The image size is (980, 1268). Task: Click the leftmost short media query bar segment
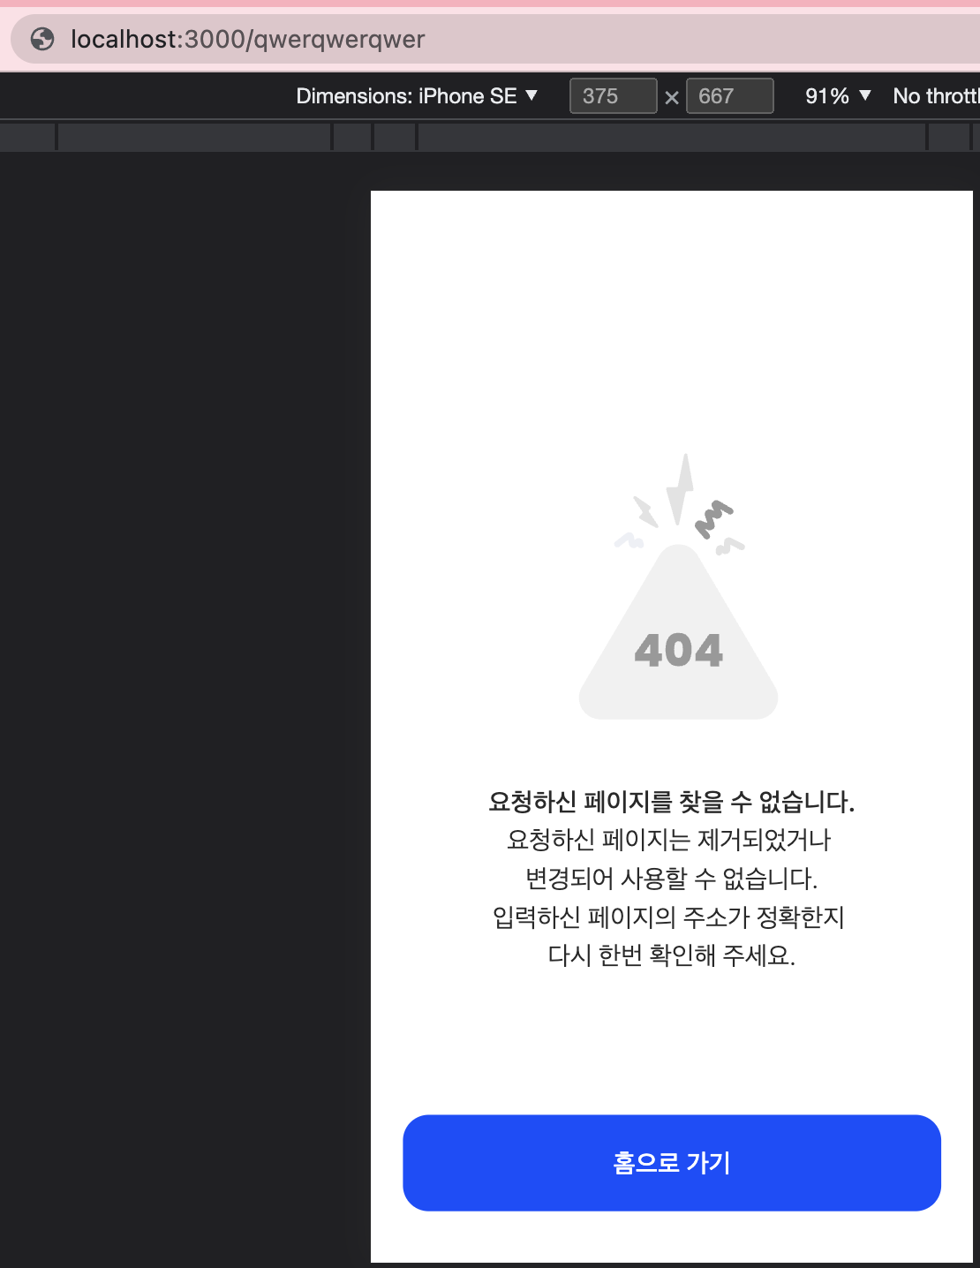point(27,137)
